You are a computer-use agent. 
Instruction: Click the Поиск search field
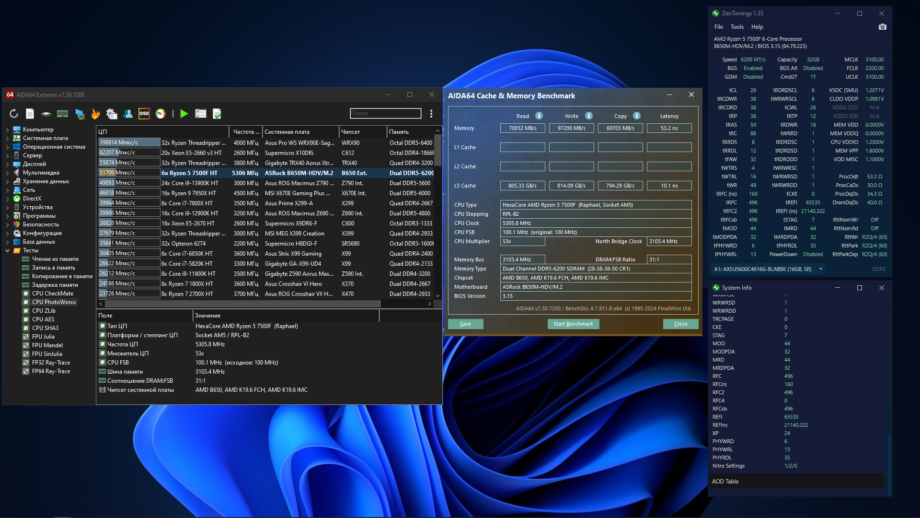(385, 113)
